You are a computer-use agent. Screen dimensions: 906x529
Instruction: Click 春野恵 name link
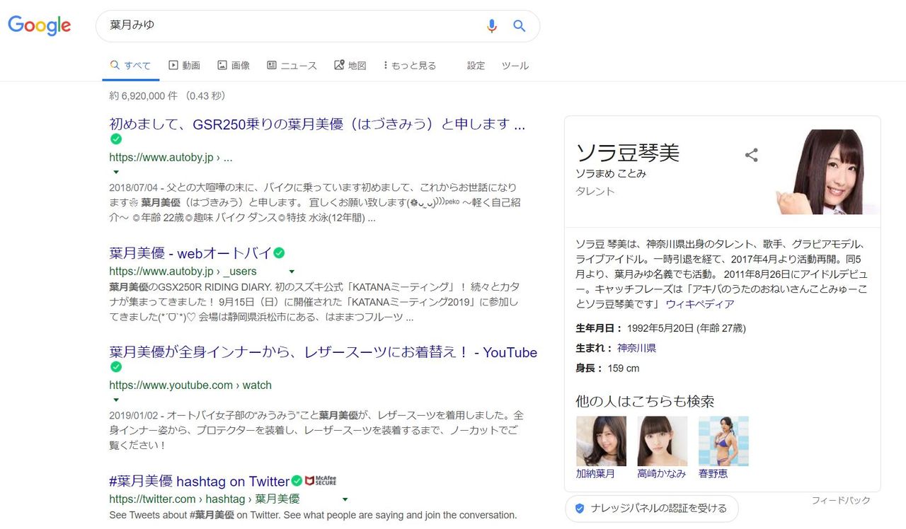713,474
